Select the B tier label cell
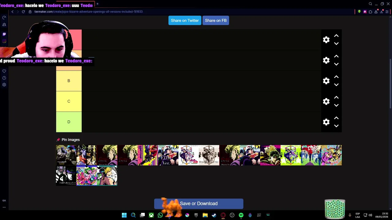The image size is (392, 220). pyautogui.click(x=69, y=81)
